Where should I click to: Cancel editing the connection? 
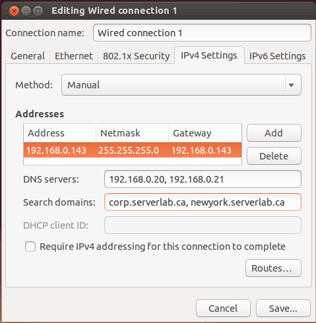223,308
